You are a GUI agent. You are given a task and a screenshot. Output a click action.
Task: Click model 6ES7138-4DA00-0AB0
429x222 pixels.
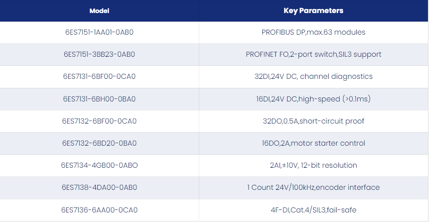[99, 188]
